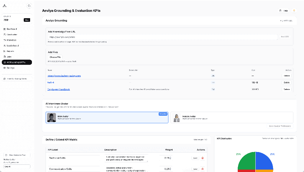The height and width of the screenshot is (172, 304).
Task: Click the Logout button
Action: [17, 167]
